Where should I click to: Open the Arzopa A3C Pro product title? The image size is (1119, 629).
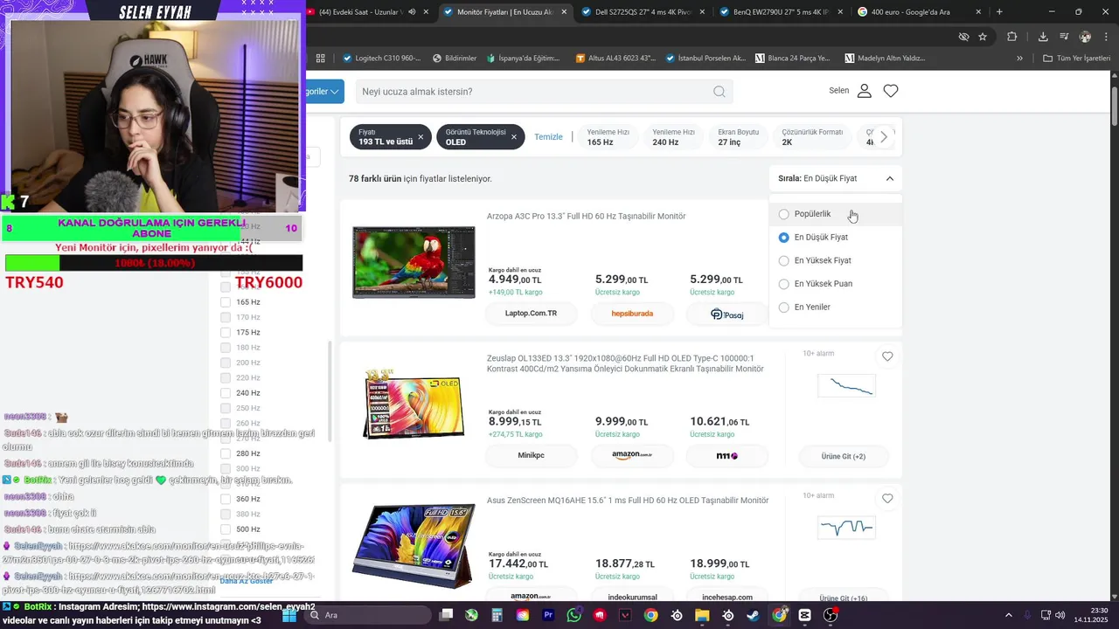pyautogui.click(x=586, y=217)
